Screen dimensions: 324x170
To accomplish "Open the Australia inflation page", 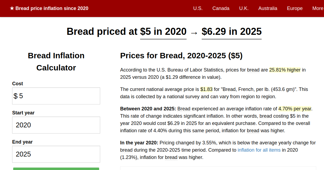I will click(268, 8).
